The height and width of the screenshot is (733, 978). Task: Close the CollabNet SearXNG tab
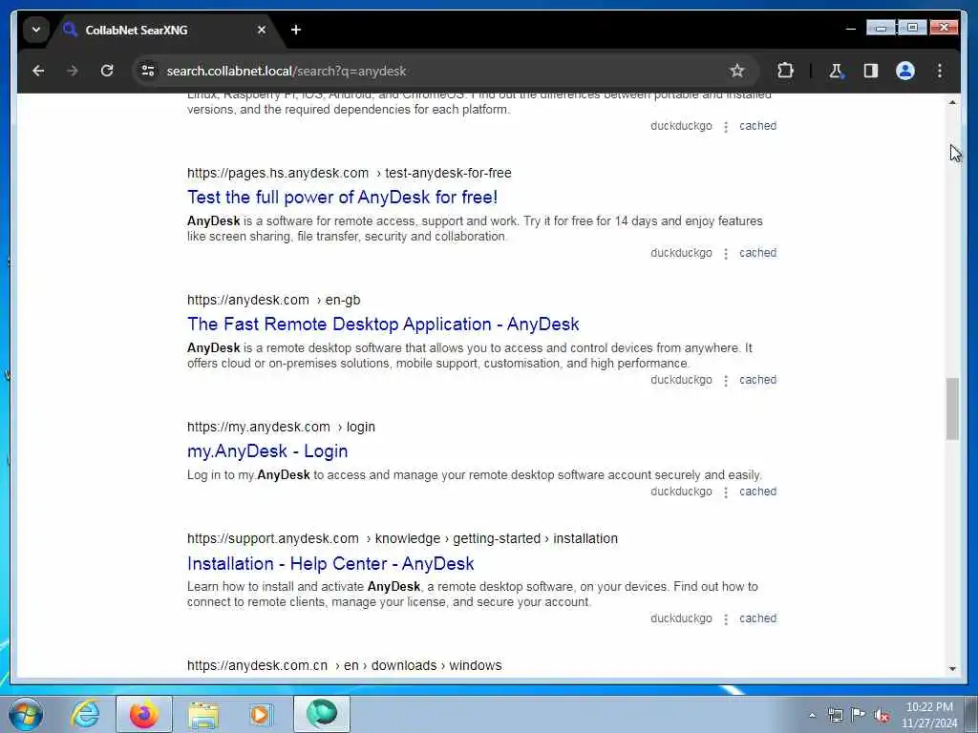click(x=262, y=30)
